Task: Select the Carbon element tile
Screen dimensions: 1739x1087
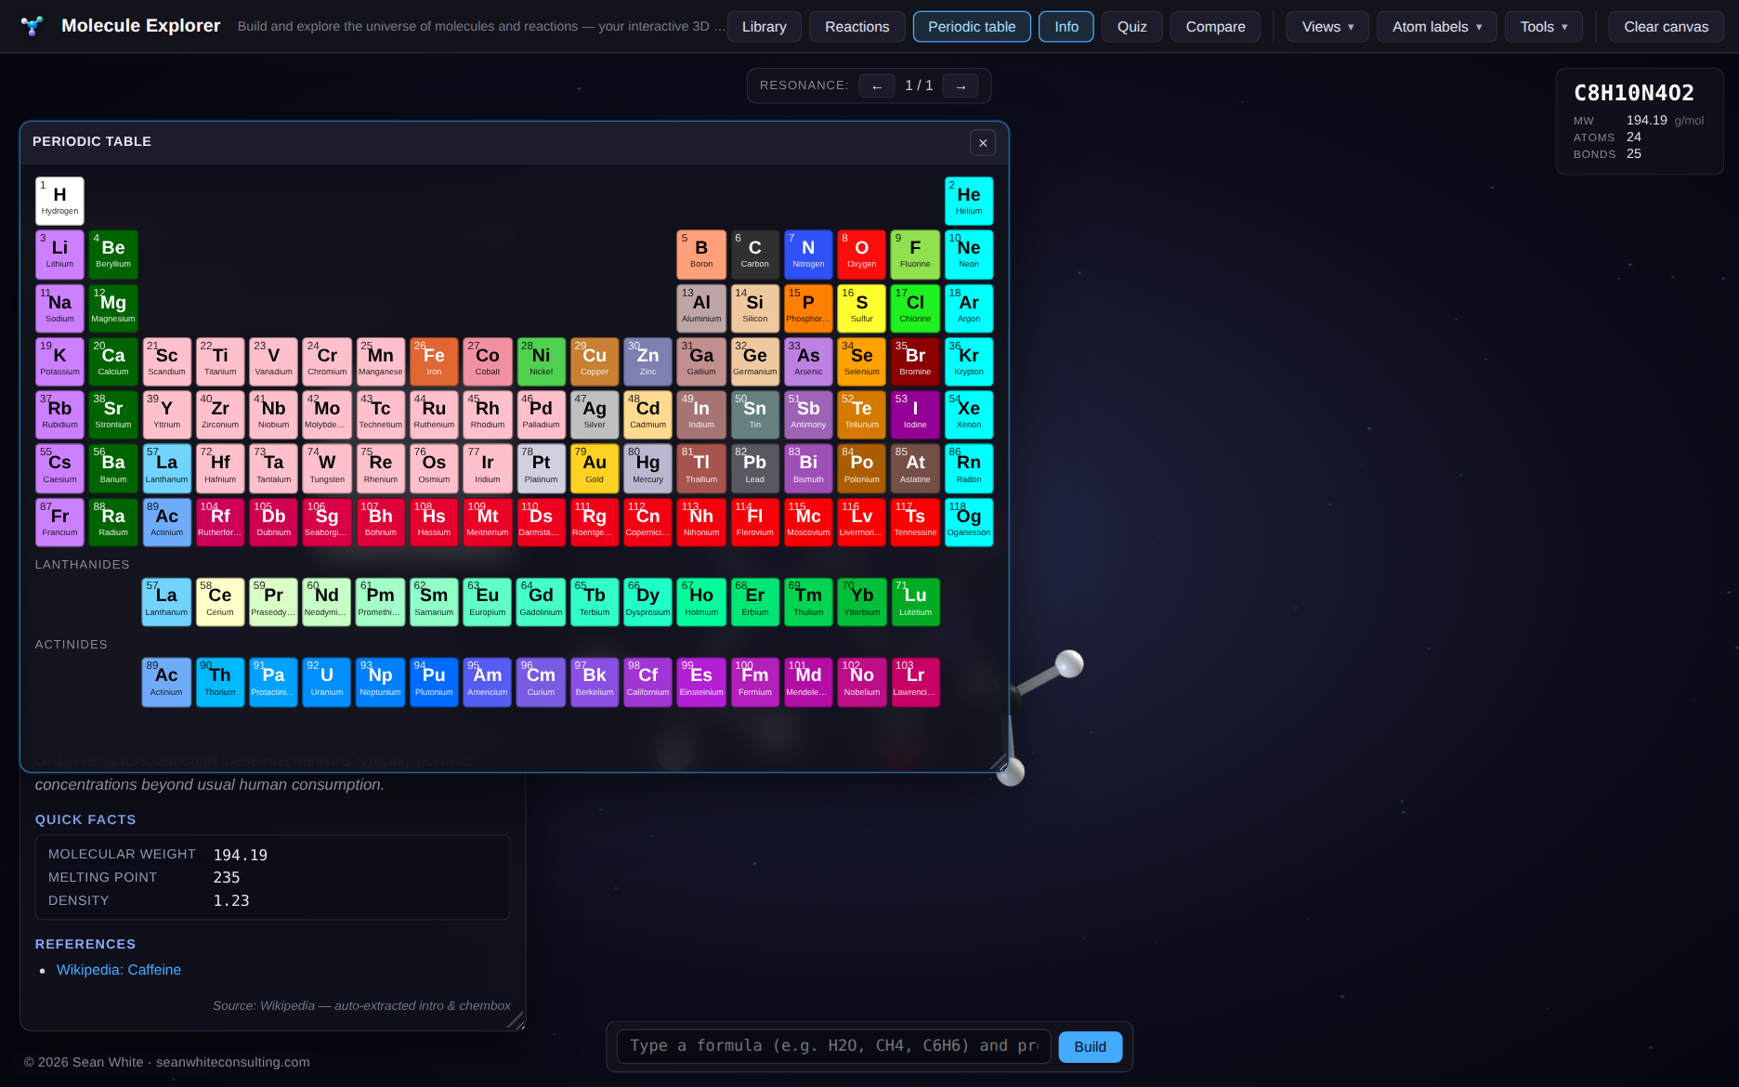Action: tap(755, 255)
